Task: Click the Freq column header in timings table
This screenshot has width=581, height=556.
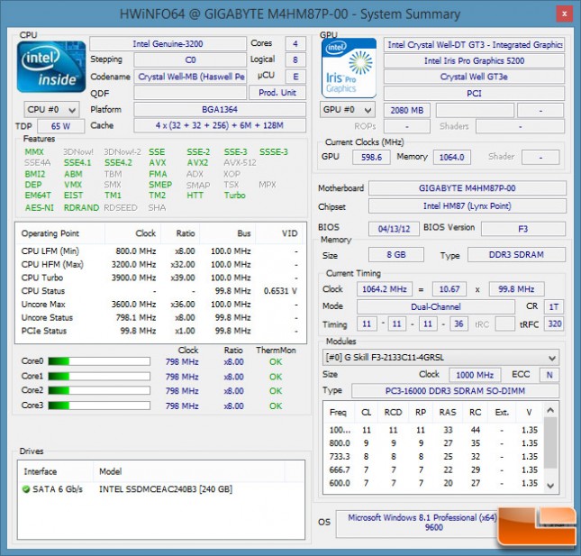Action: click(x=338, y=413)
